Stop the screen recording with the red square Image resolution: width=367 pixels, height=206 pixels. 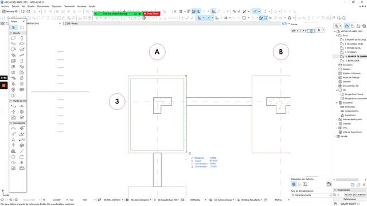click(4, 85)
